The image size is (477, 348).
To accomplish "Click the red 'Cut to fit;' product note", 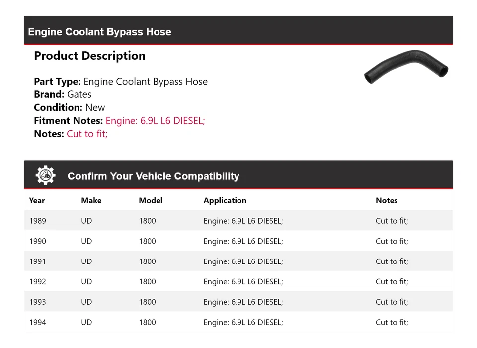I will [x=87, y=134].
